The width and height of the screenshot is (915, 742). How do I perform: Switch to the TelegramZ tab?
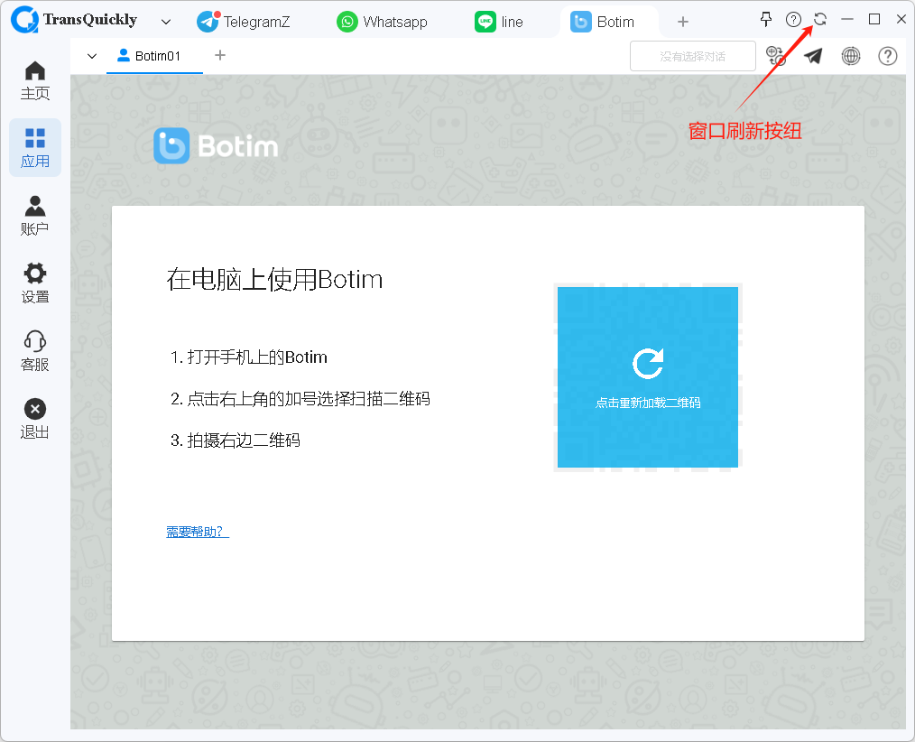tap(244, 22)
